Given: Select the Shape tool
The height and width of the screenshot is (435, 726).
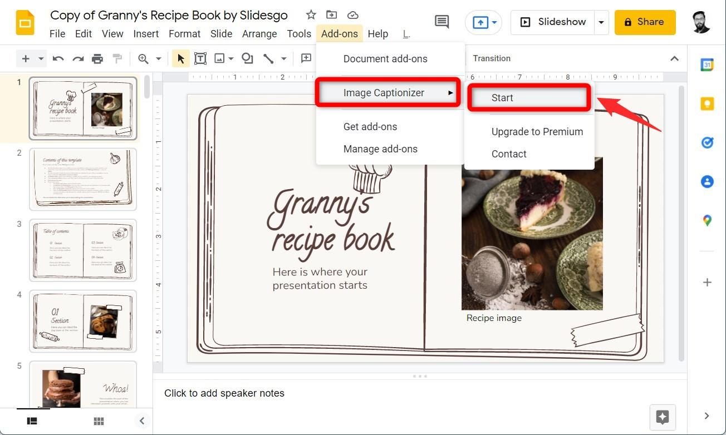Looking at the screenshot, I should 247,58.
